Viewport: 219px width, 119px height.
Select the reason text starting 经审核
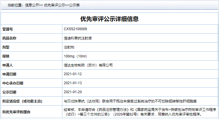tap(140, 112)
